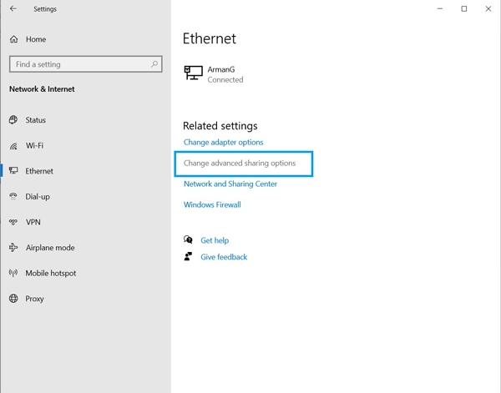This screenshot has width=501, height=393.
Task: Select the ArmanG connected network entry
Action: point(214,74)
